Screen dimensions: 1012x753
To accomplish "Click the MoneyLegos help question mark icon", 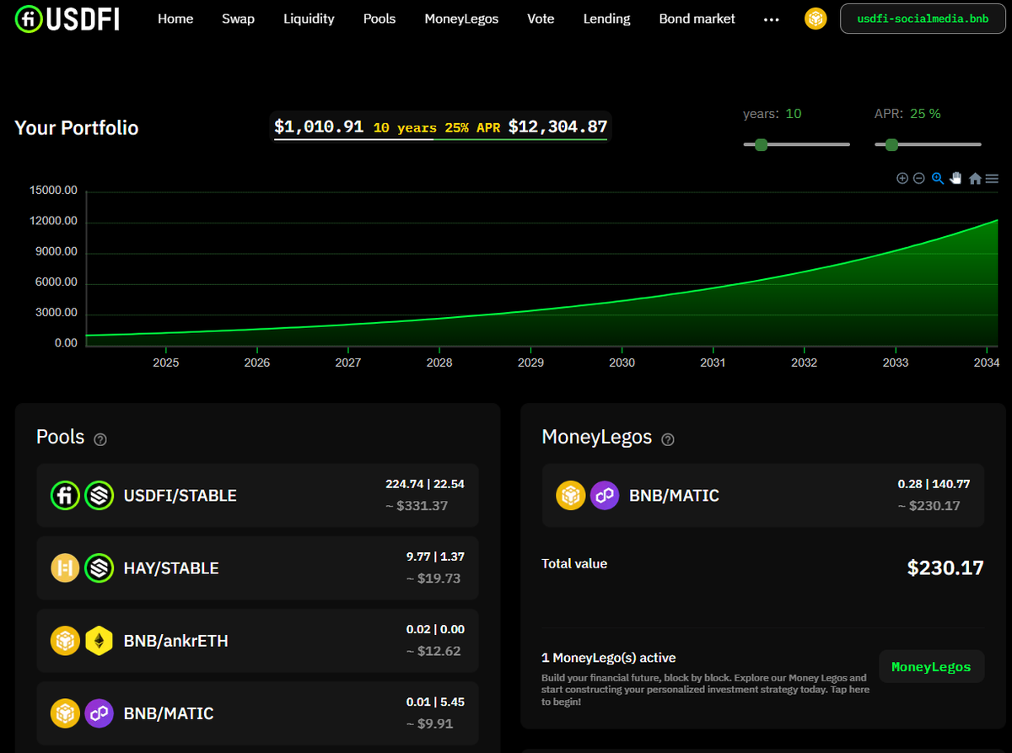I will click(x=668, y=439).
